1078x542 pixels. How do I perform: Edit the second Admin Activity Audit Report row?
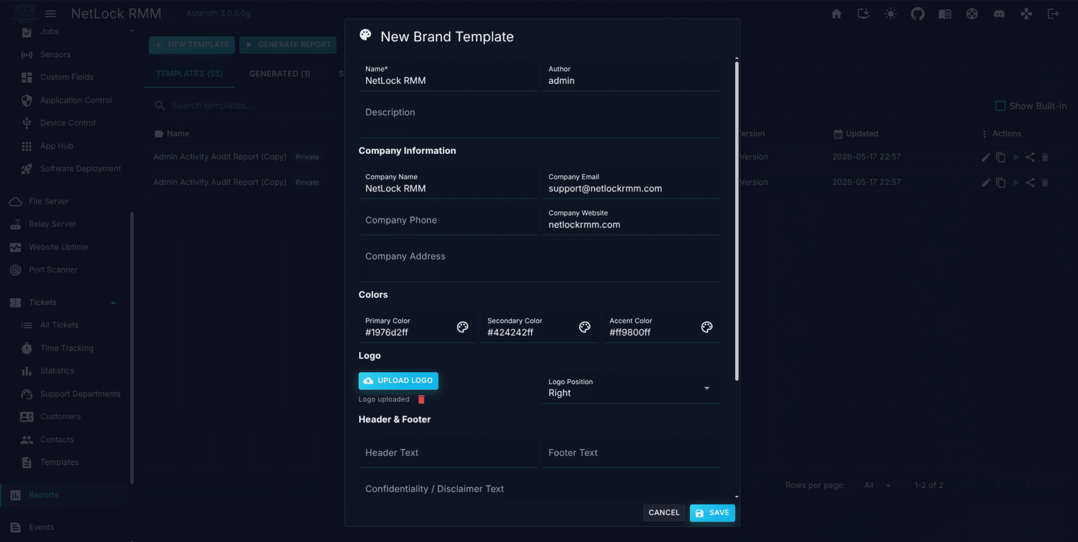click(x=986, y=183)
